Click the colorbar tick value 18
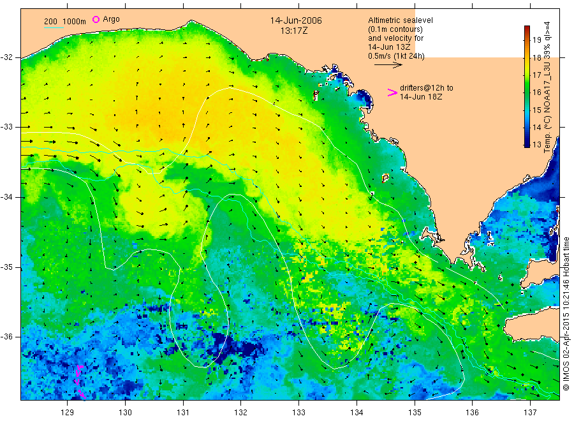Viewport: 574px width, 421px height. point(536,57)
